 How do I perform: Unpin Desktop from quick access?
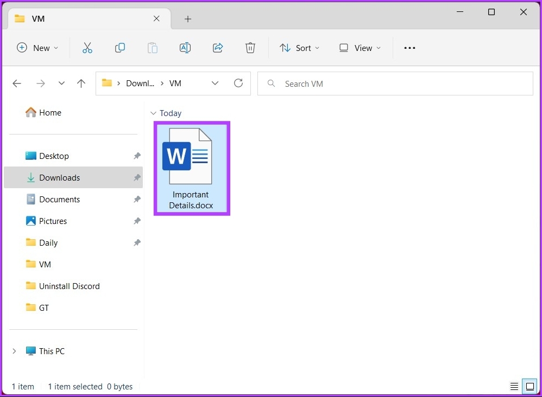pyautogui.click(x=137, y=156)
